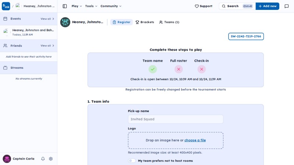Switch to the Register tab

pos(121,22)
